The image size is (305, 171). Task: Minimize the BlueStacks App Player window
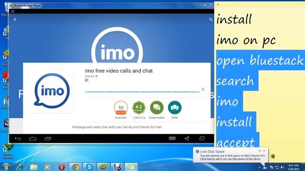[205, 5]
